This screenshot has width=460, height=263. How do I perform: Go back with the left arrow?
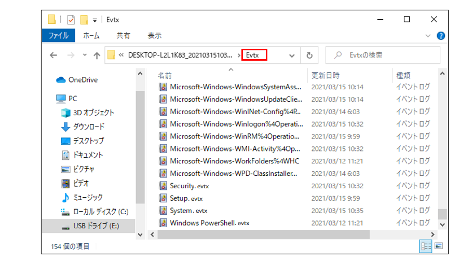coord(53,55)
